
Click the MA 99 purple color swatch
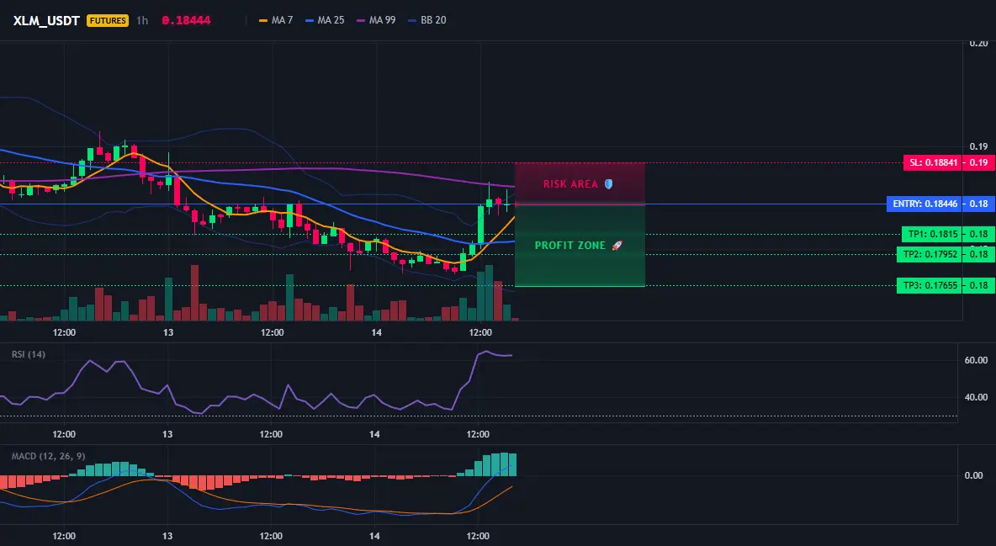[x=361, y=20]
